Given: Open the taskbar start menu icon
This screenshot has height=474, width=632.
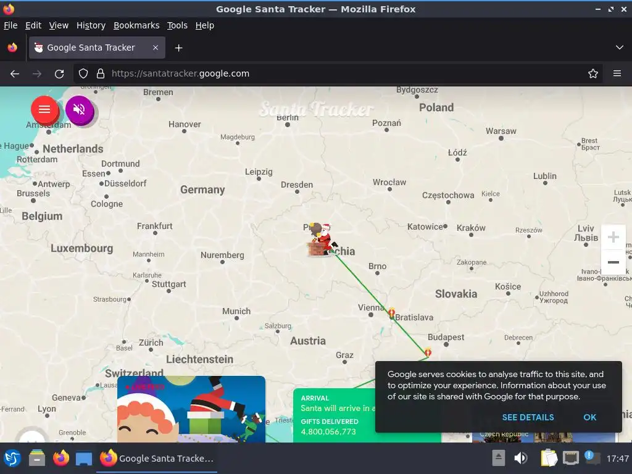Looking at the screenshot, I should click(12, 459).
